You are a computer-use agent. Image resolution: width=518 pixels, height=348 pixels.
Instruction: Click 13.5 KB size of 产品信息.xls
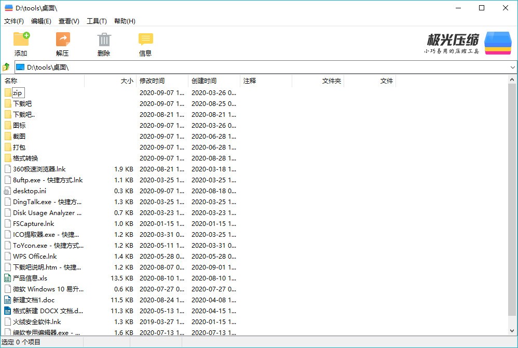tap(122, 278)
